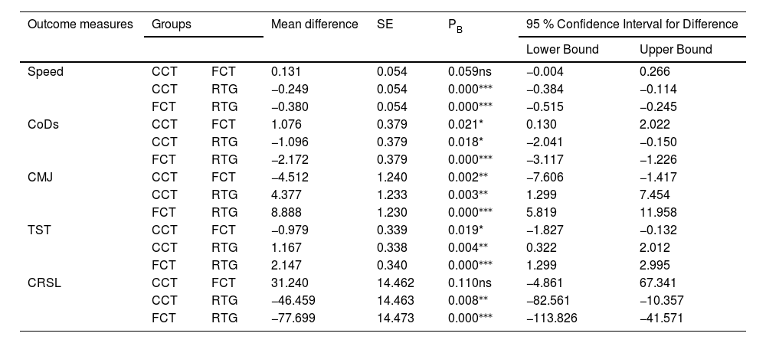Click the 95 % Confidence Interval heading
Image resolution: width=766 pixels, height=343 pixels.
point(632,24)
